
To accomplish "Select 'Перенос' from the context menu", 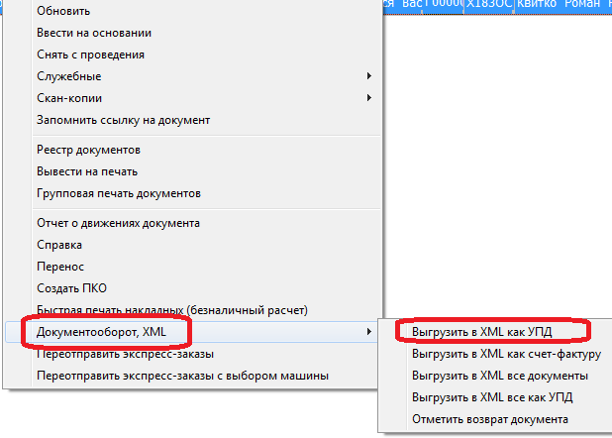I will pos(60,267).
